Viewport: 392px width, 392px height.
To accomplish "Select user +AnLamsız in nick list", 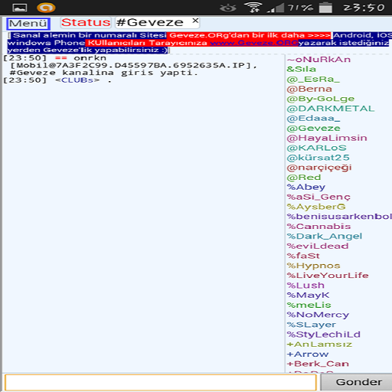I will (x=319, y=345).
